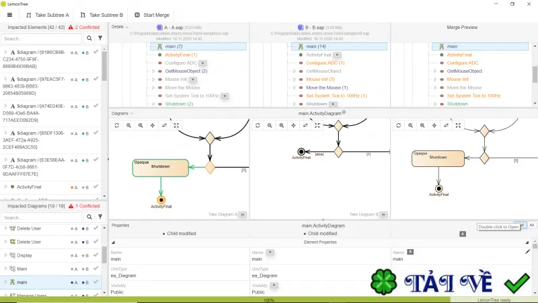Expand Mouse Init (3) in tree B
The height and width of the screenshot is (303, 538).
[294, 79]
